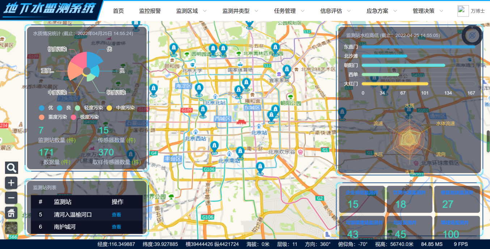Select the 南护城河 station name
Screen dimensions: 490x249
(x=65, y=227)
